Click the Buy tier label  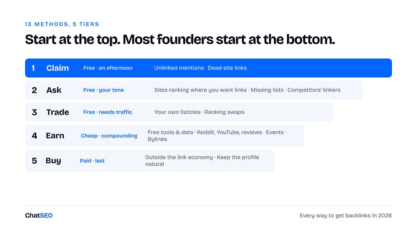pyautogui.click(x=53, y=161)
